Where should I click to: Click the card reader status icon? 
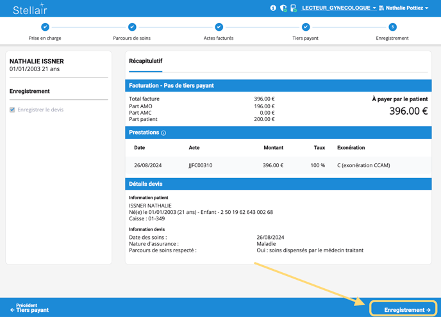click(x=293, y=8)
